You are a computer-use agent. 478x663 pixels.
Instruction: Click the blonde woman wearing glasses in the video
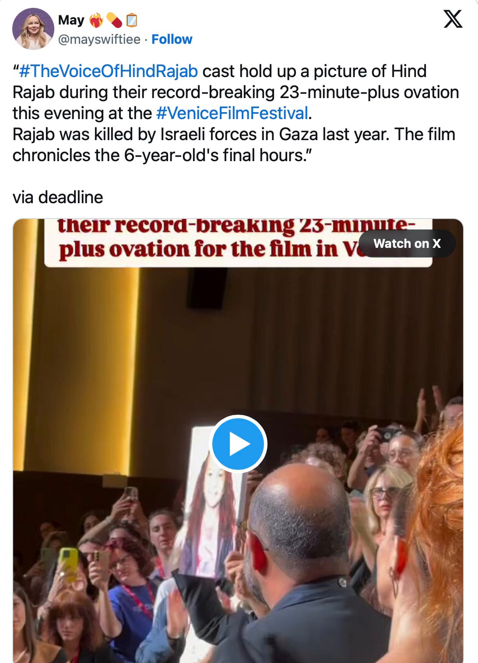pos(384,504)
